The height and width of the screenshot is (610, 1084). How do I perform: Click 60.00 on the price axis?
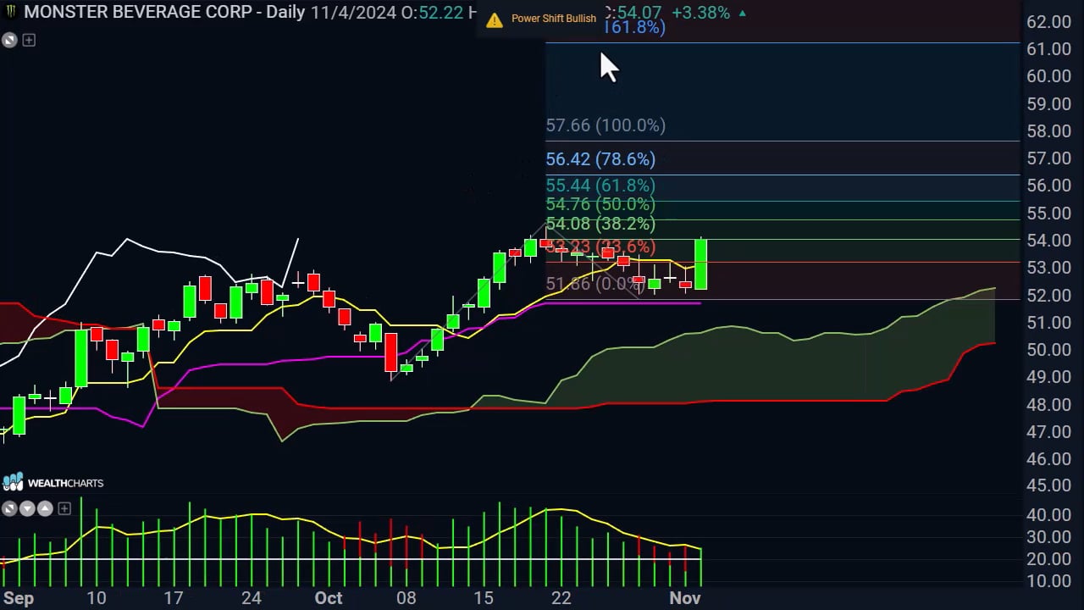tap(1048, 76)
